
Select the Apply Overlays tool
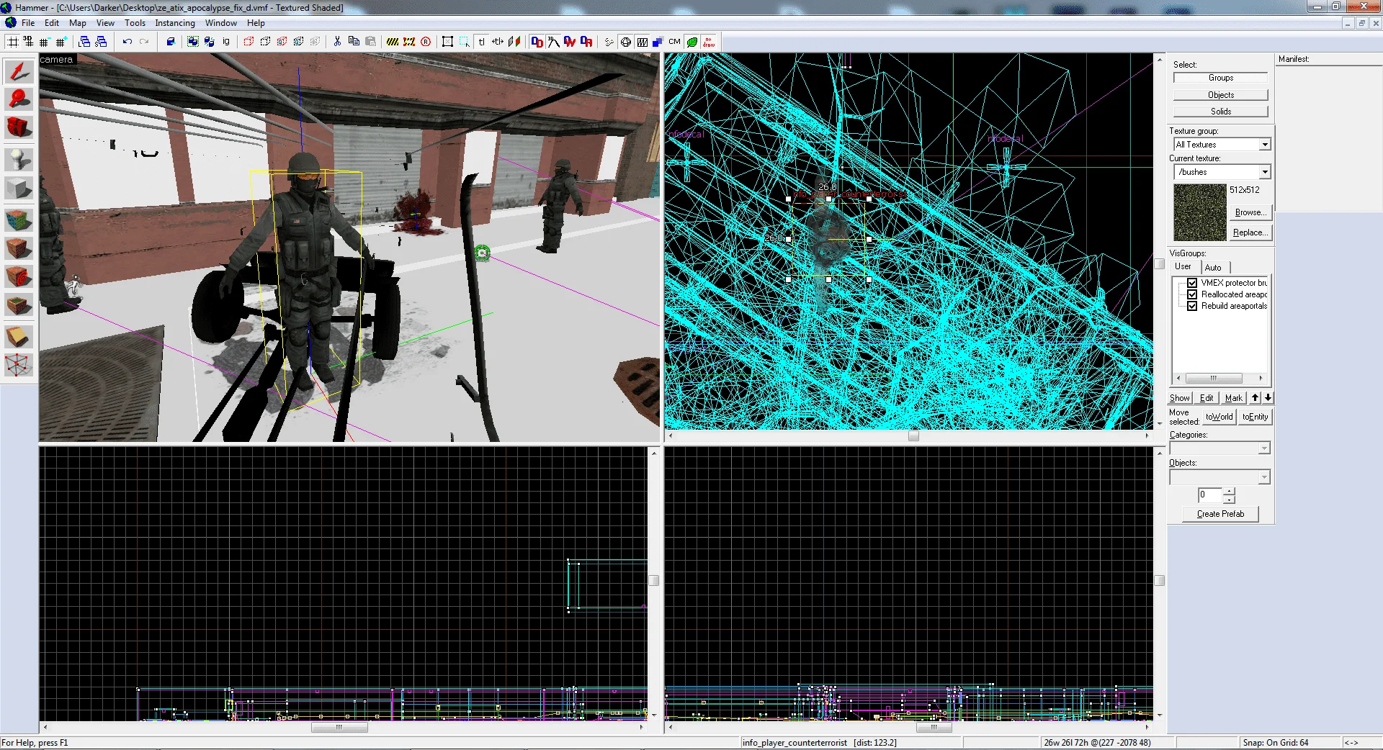19,305
